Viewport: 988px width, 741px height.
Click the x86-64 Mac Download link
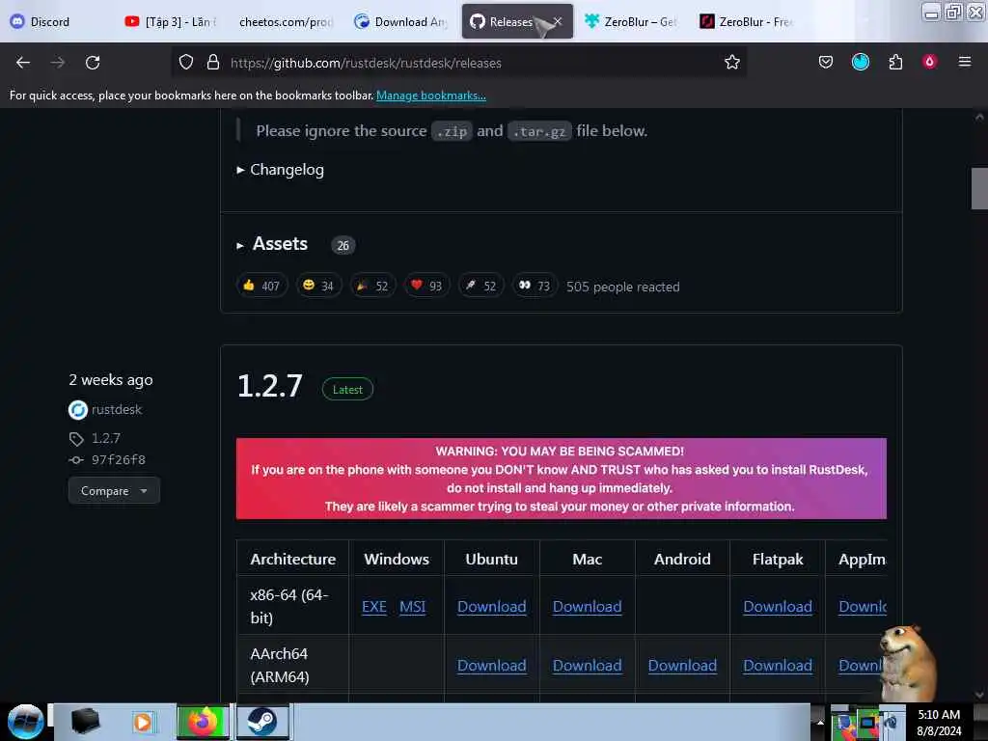(588, 606)
